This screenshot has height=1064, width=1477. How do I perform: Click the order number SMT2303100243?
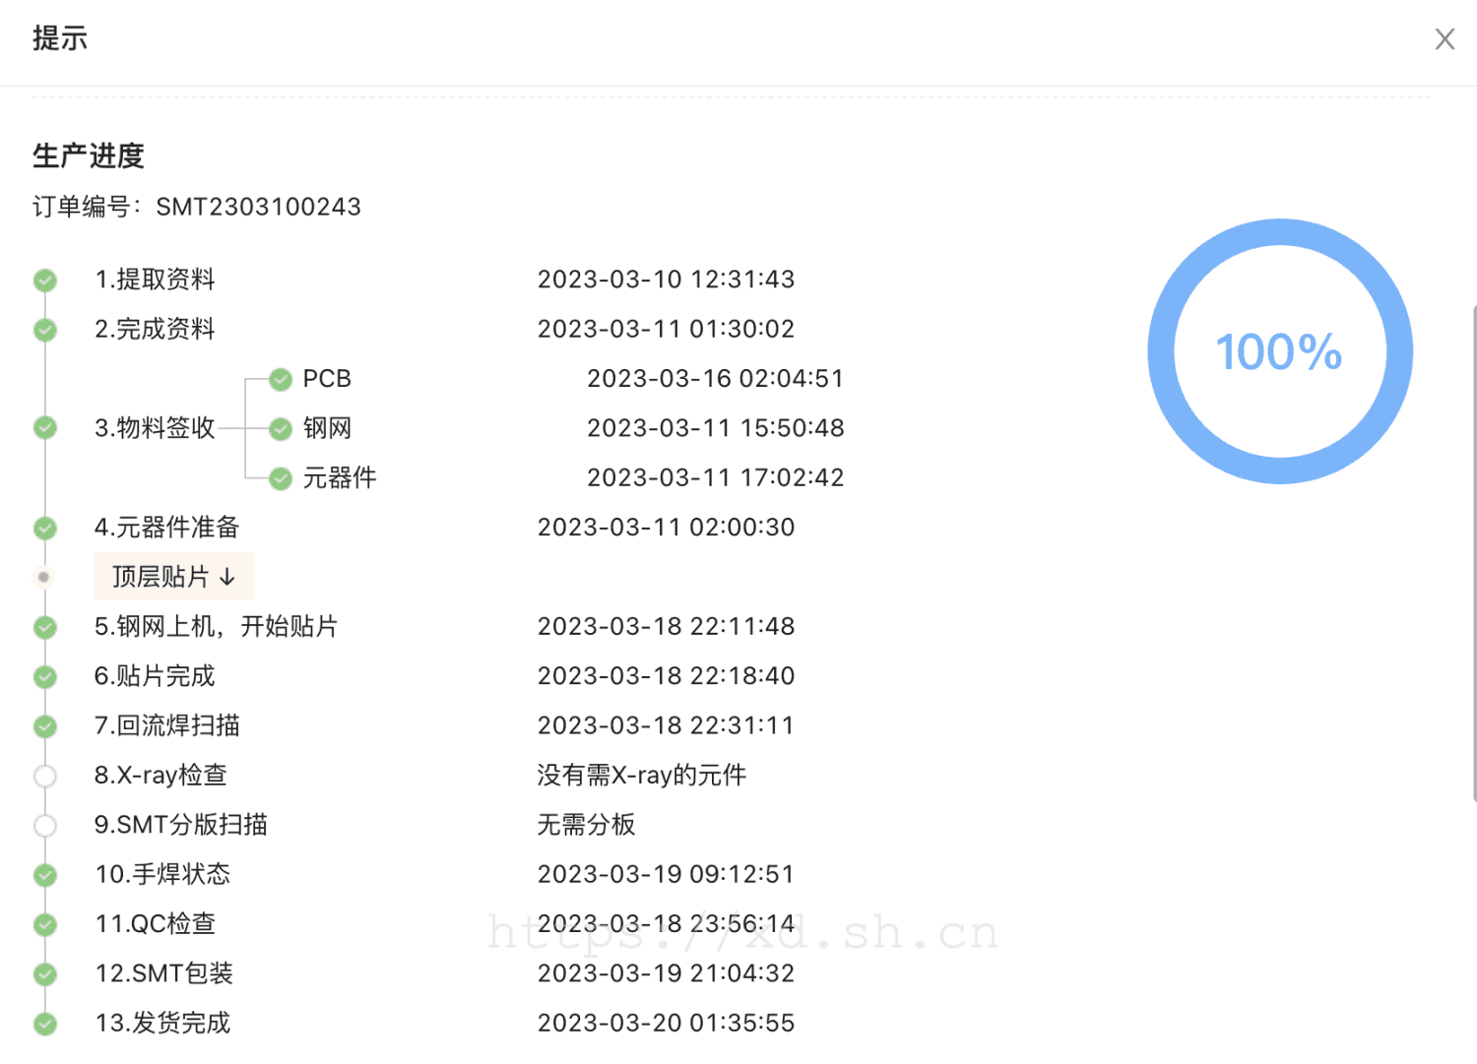coord(258,207)
